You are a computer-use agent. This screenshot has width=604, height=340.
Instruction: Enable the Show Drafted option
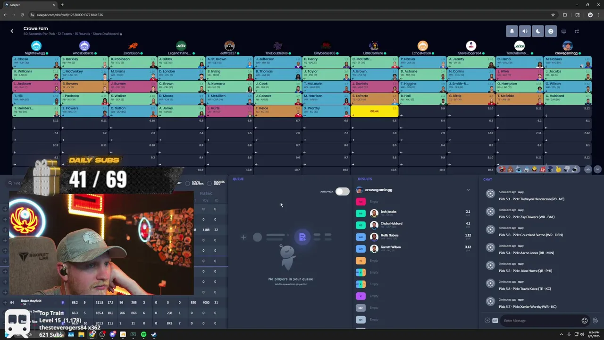click(188, 183)
